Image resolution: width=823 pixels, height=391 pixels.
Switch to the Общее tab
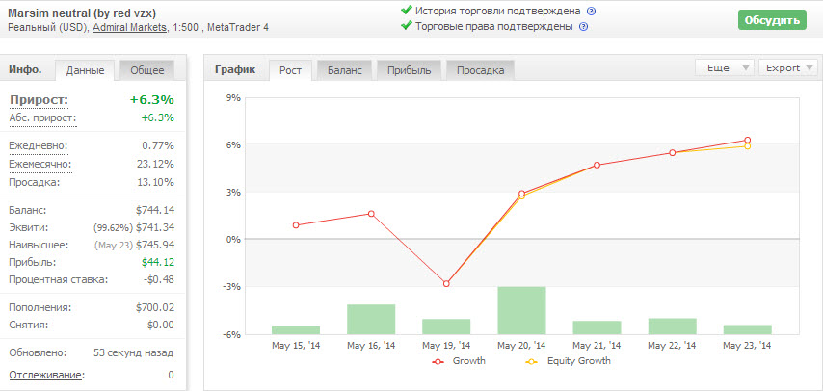(146, 69)
